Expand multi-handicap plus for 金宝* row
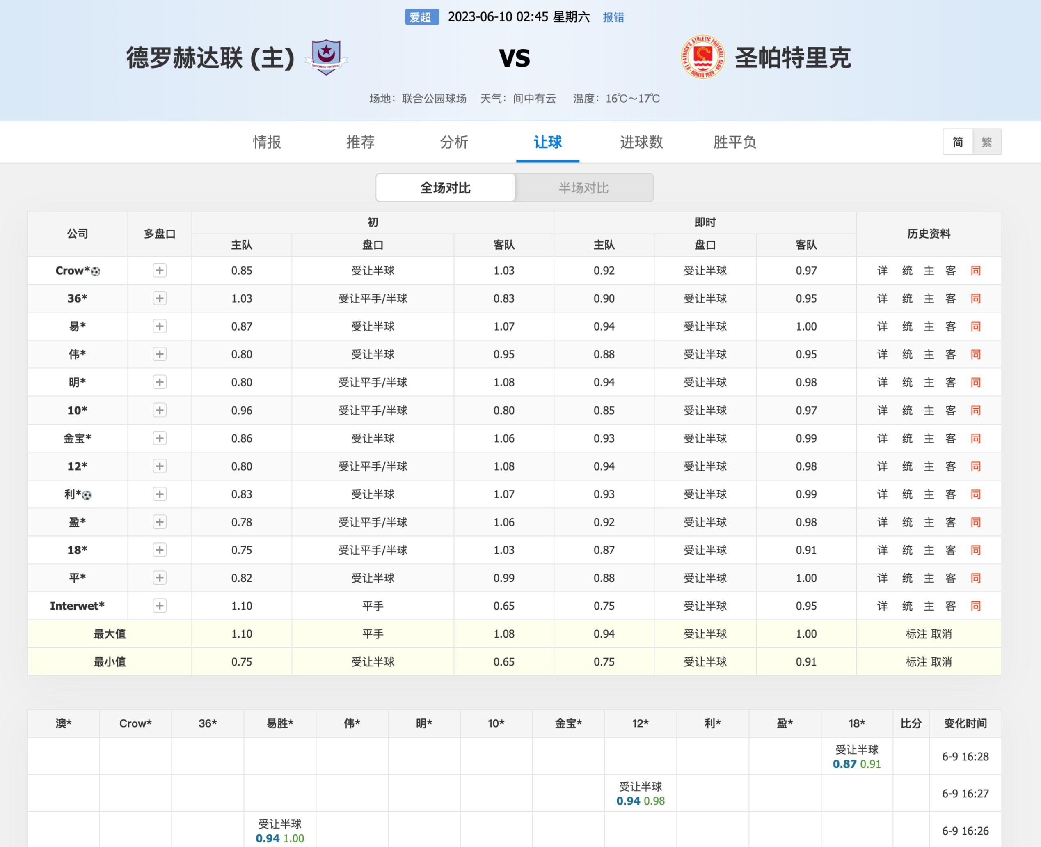Viewport: 1041px width, 847px height. pos(160,438)
